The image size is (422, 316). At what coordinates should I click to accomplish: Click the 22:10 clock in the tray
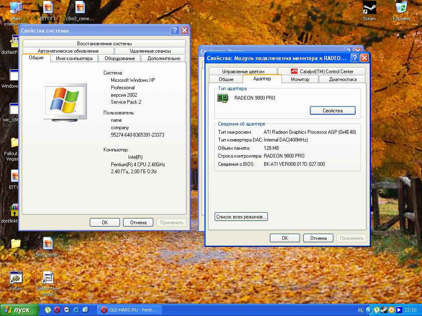(x=410, y=310)
